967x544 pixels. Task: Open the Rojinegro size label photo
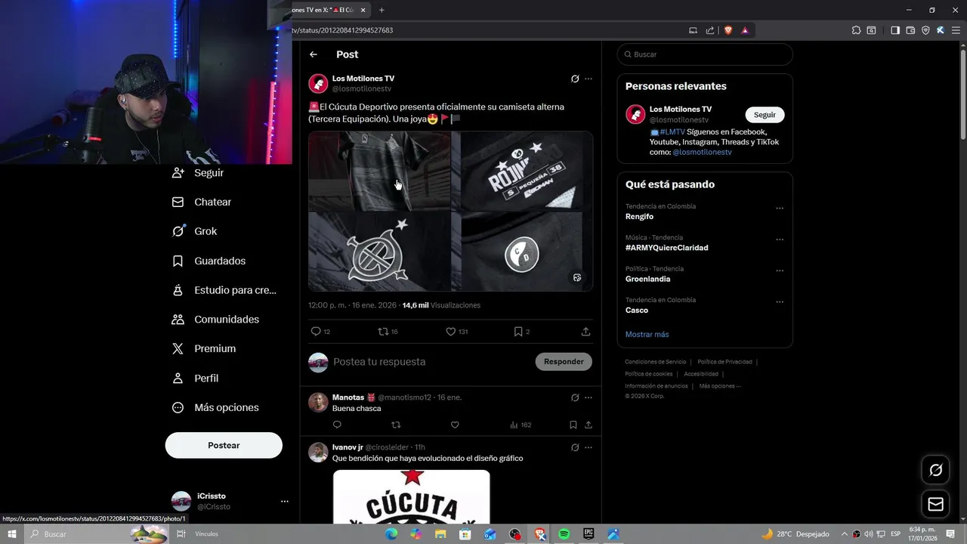click(x=522, y=171)
